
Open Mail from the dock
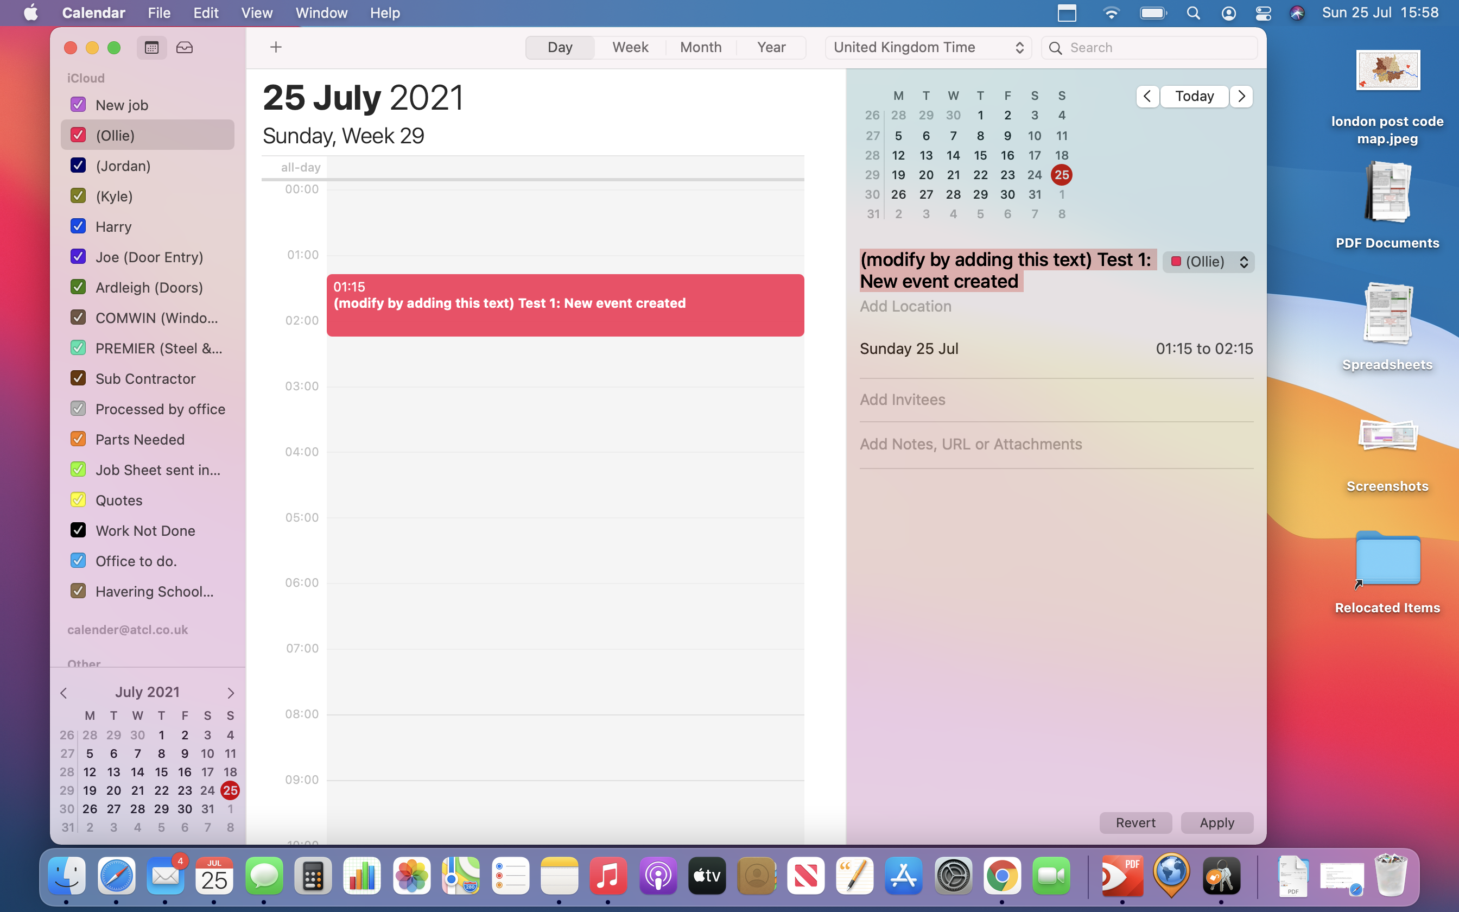165,876
